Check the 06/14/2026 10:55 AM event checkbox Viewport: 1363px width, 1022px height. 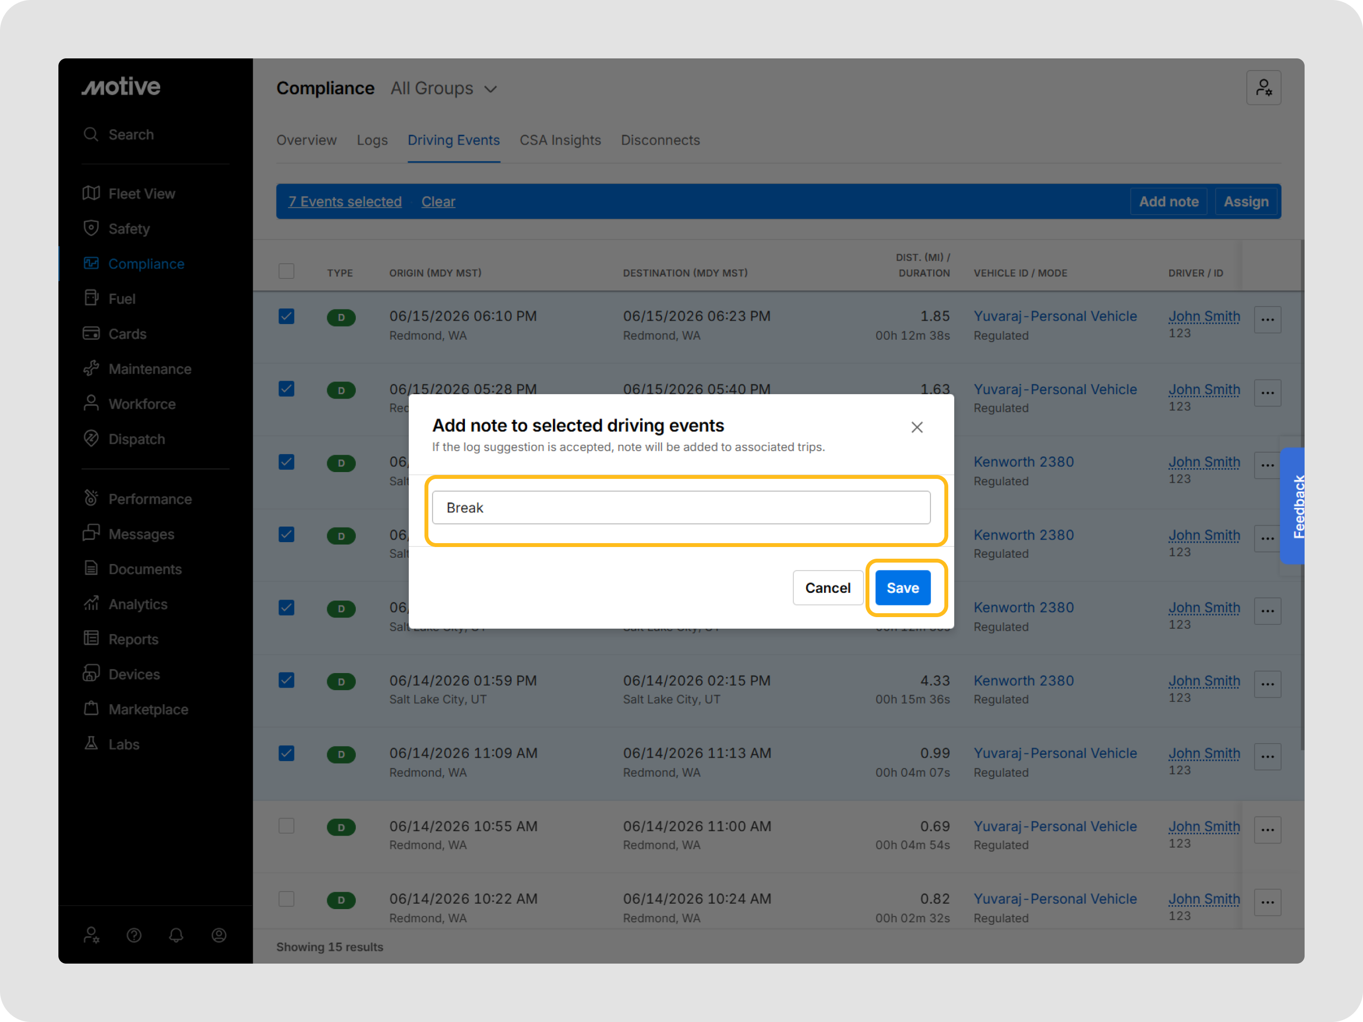[287, 825]
